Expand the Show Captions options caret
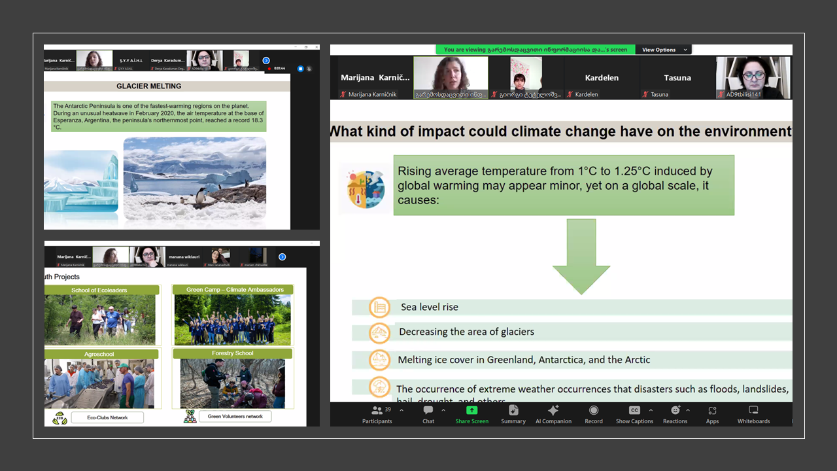 [651, 411]
